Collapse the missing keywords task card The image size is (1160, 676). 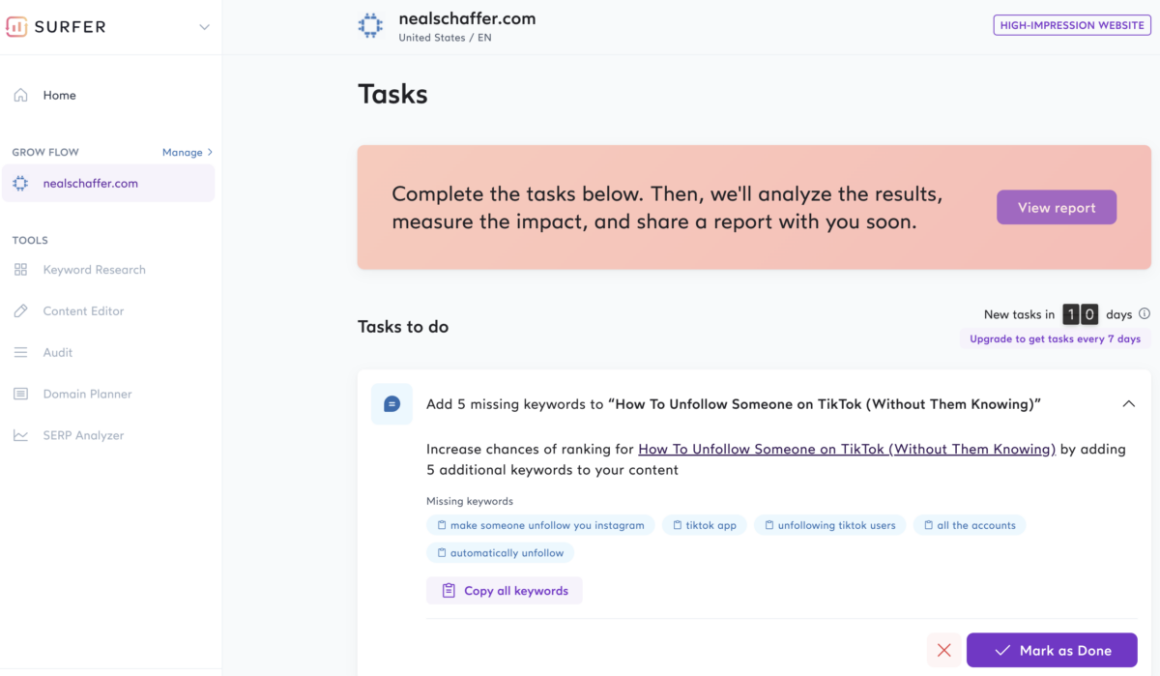point(1128,404)
